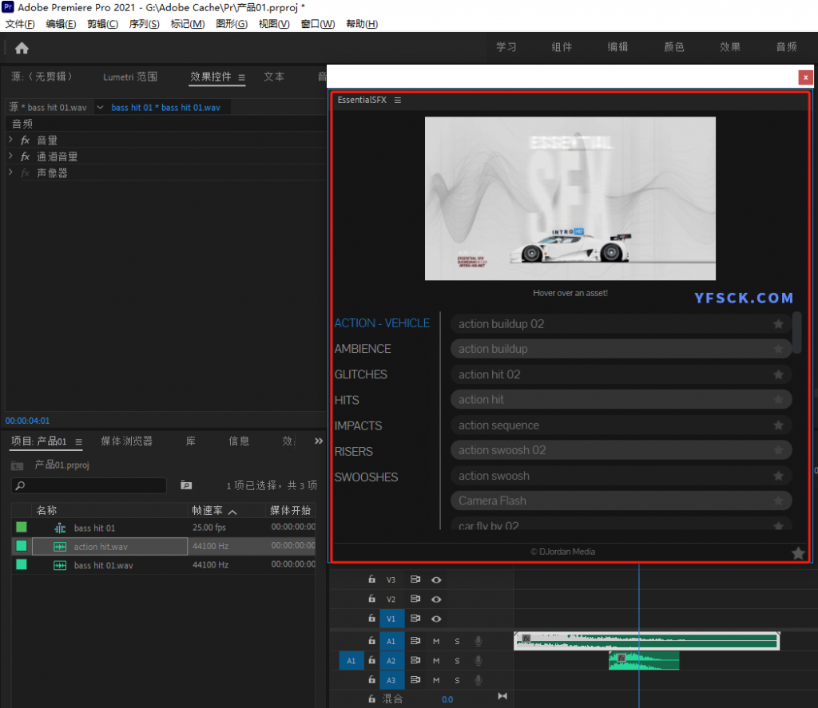This screenshot has width=818, height=708.
Task: Enable voice-over record on track A1
Action: click(x=478, y=641)
